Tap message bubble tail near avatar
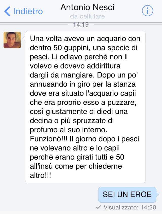162x214 pixels. pos(24,38)
